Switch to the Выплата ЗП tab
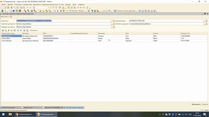The height and width of the screenshot is (117, 209). pos(32,108)
